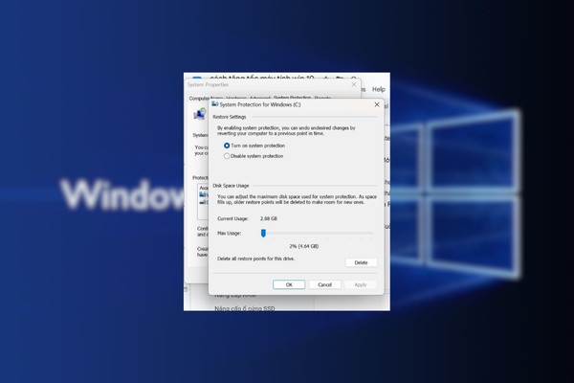The height and width of the screenshot is (383, 574).
Task: Close the System Properties window
Action: [354, 84]
